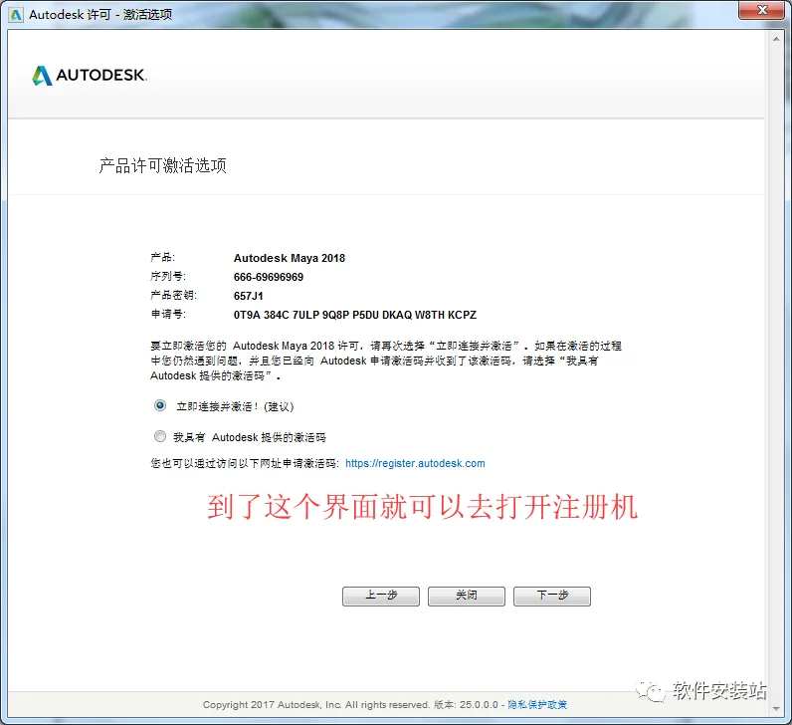
Task: Click the 上一步 button
Action: point(381,596)
